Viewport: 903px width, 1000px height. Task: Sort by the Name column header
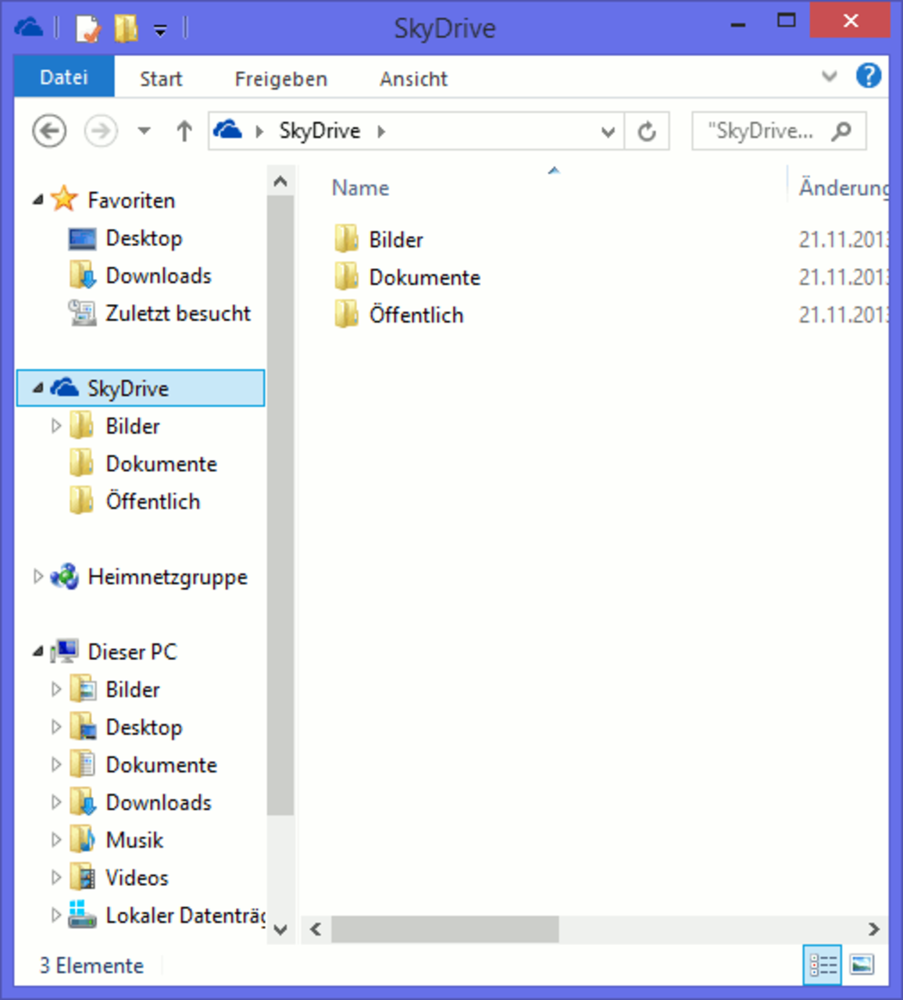pyautogui.click(x=360, y=188)
